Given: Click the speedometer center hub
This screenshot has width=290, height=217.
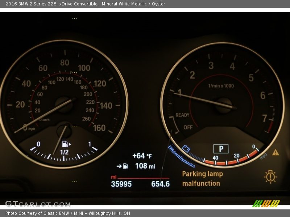Looking at the screenshot, I should pos(64,105).
